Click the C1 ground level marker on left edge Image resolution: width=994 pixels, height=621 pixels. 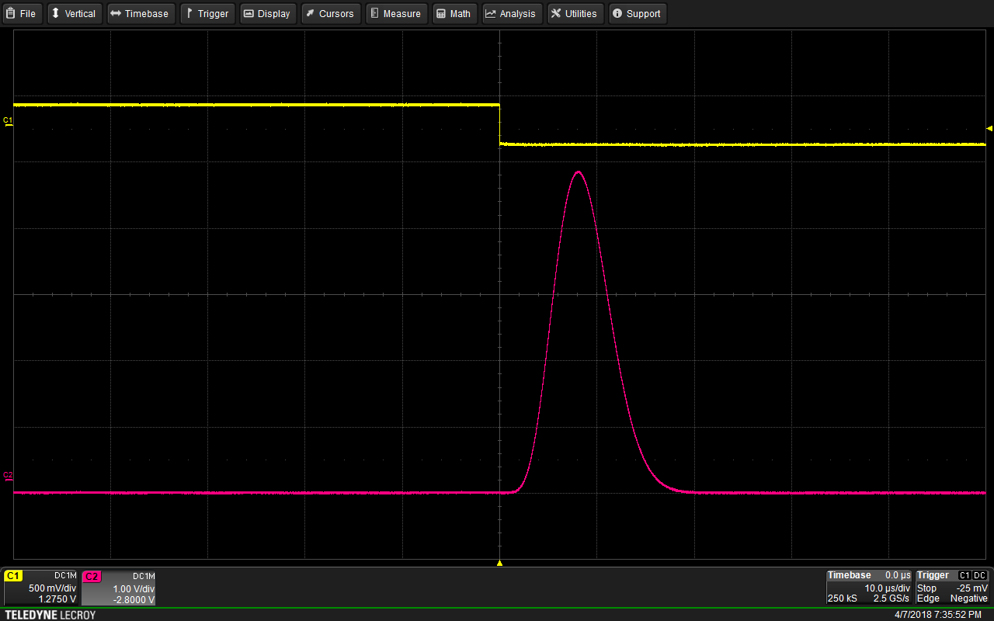[x=9, y=121]
